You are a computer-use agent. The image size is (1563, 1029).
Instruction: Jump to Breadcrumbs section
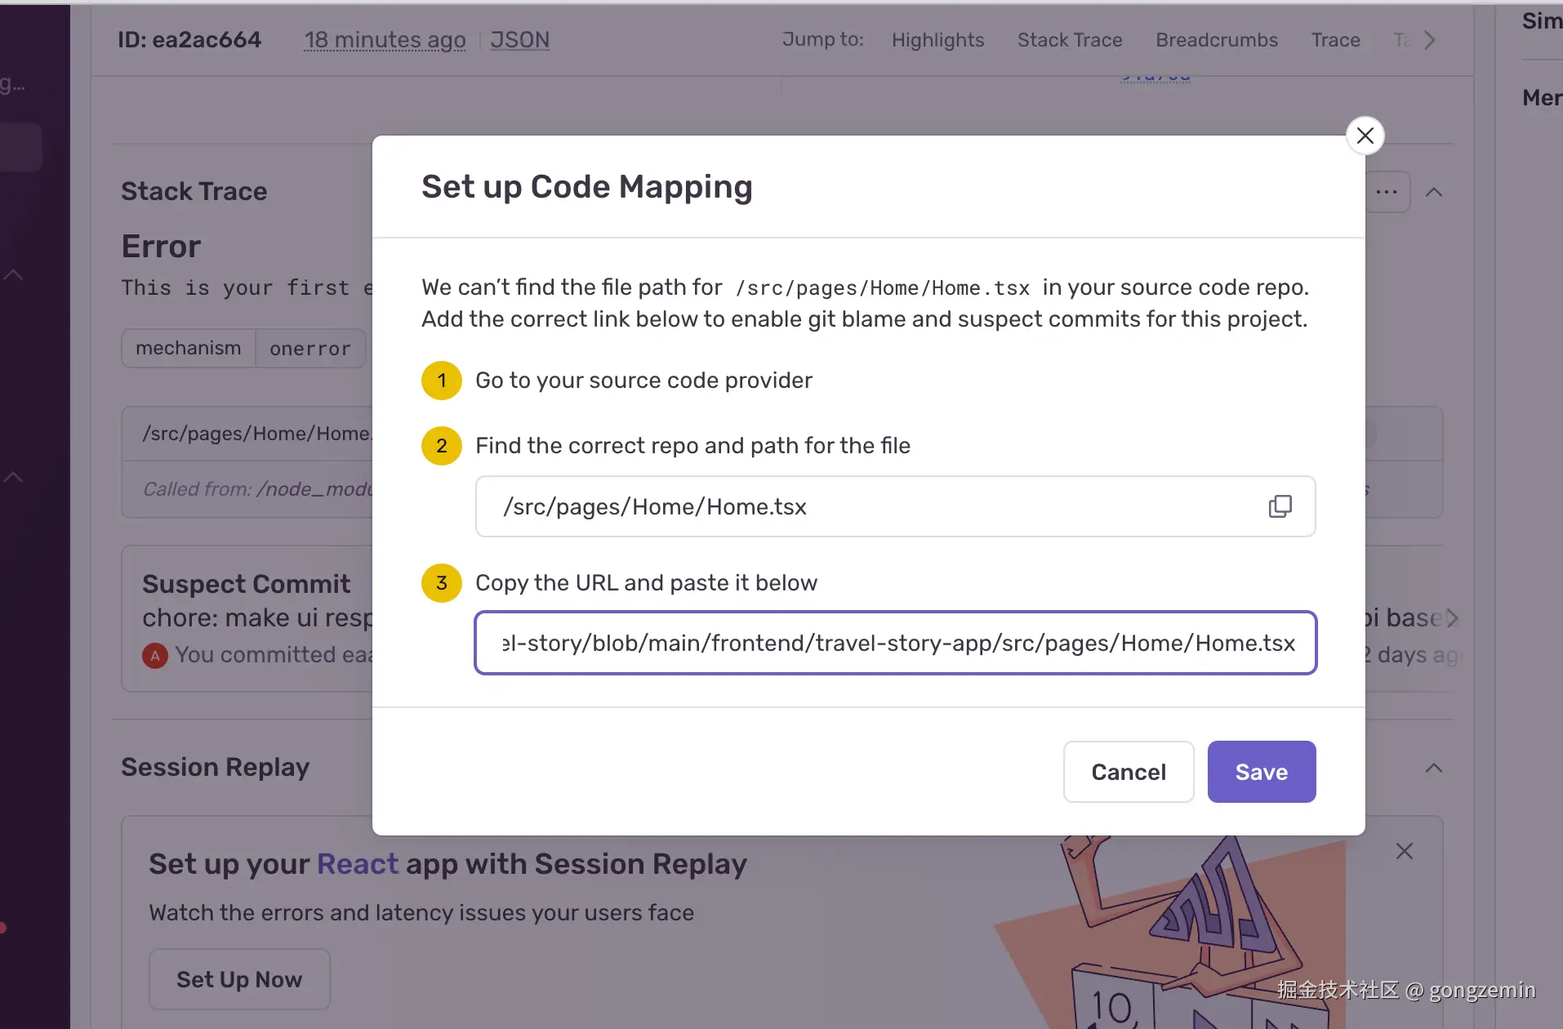tap(1216, 39)
